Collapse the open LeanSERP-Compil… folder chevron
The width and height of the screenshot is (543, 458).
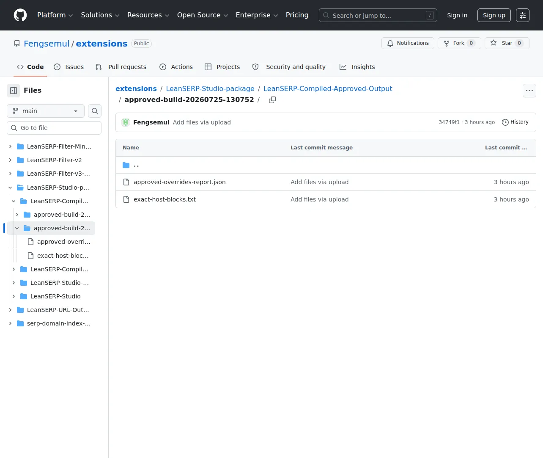[14, 201]
